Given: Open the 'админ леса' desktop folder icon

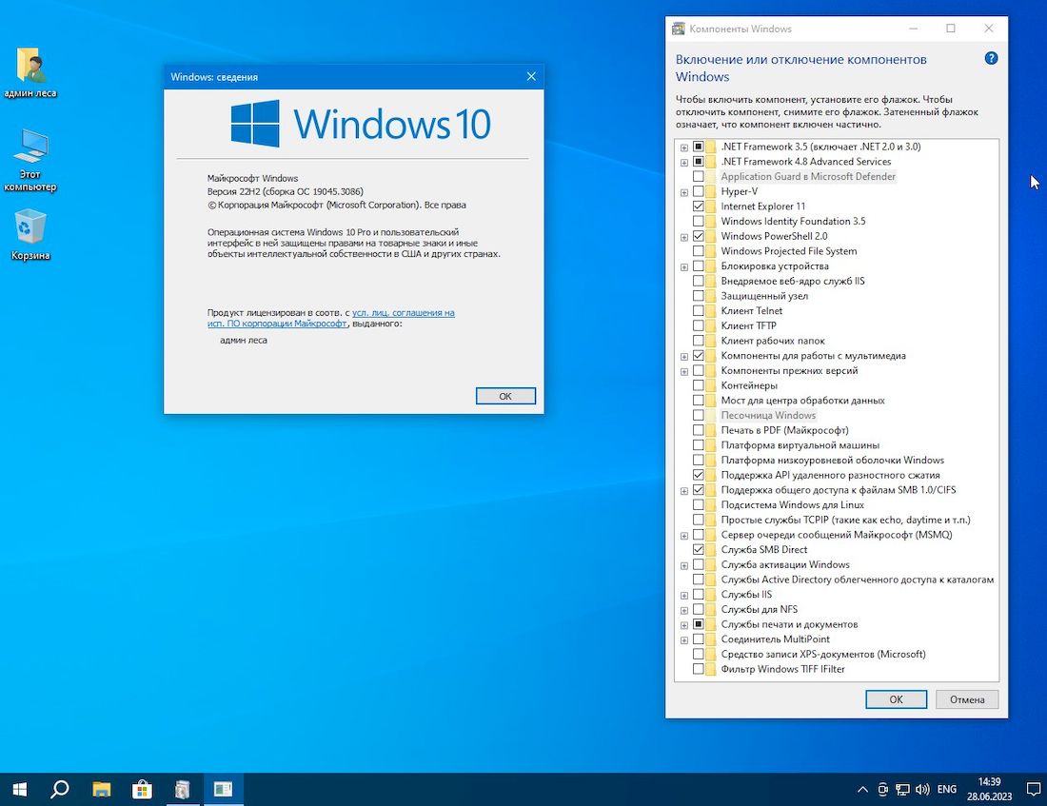Looking at the screenshot, I should pyautogui.click(x=29, y=72).
